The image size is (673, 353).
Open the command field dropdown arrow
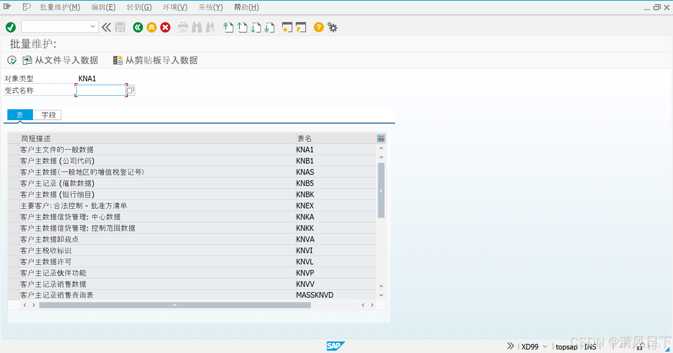93,26
